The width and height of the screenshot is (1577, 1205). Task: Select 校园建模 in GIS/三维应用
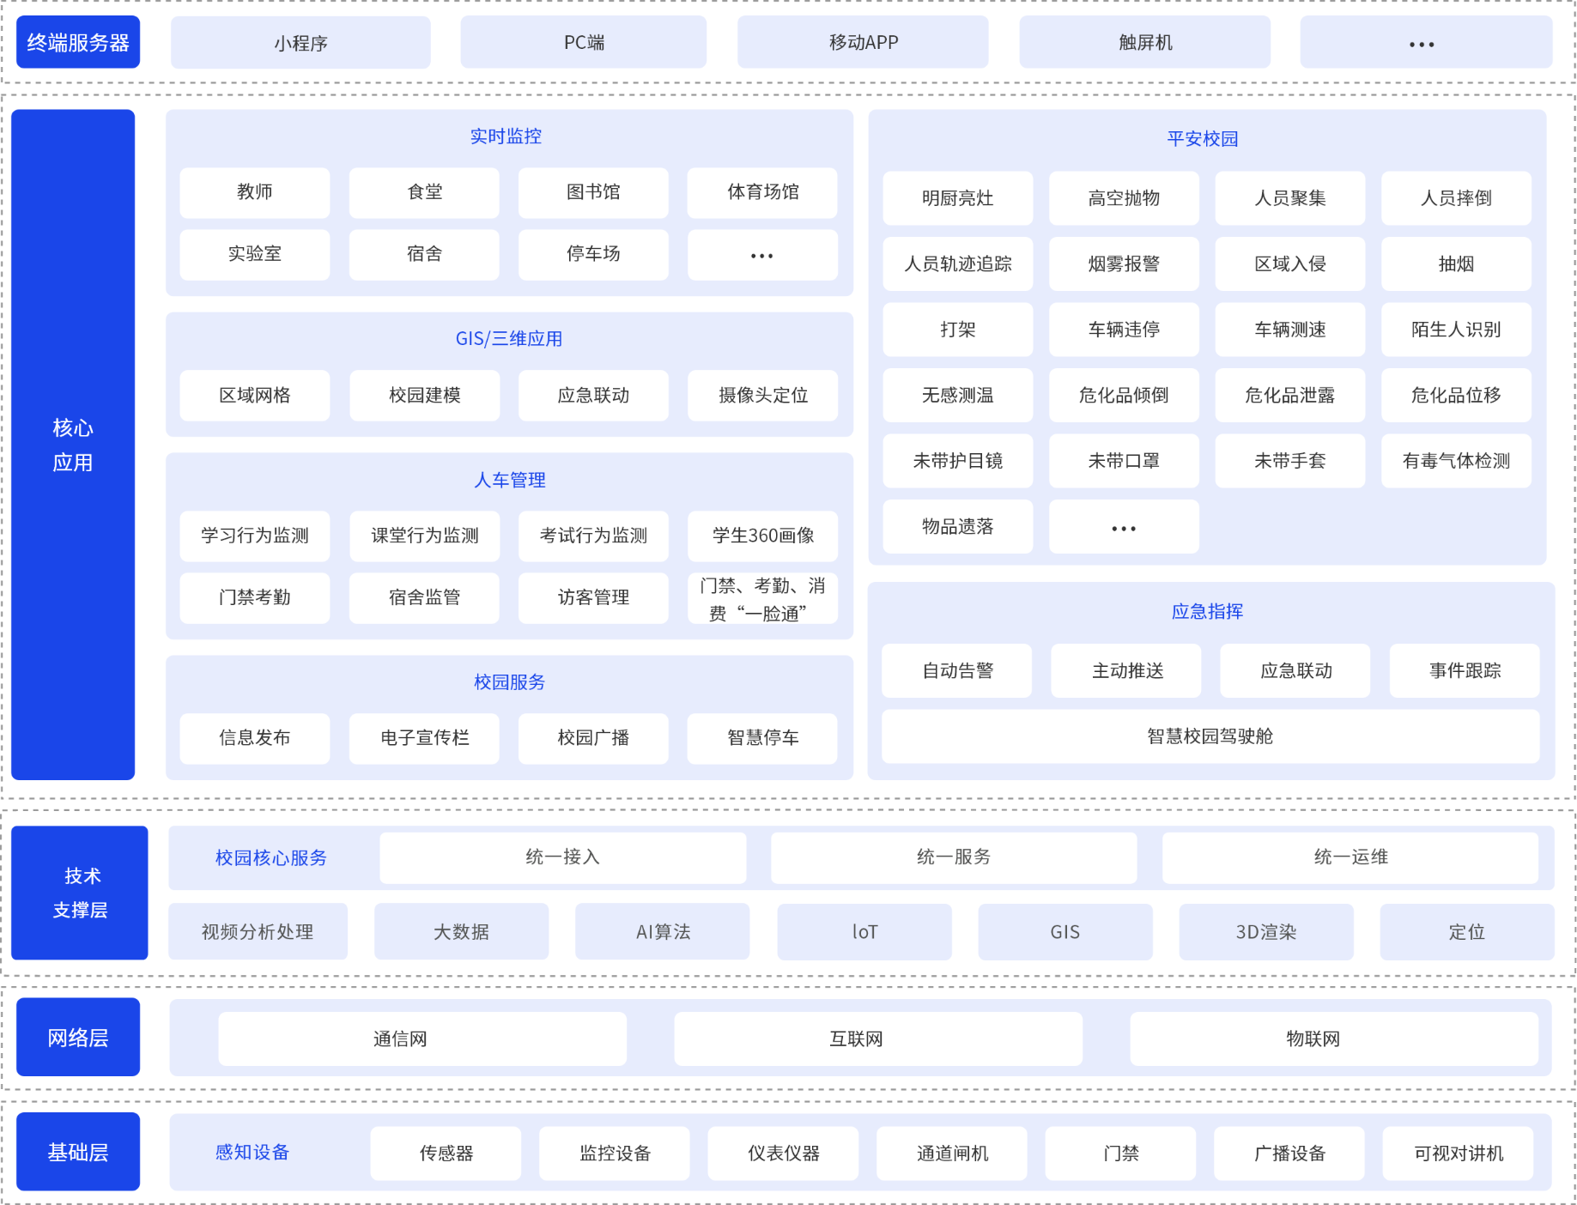pyautogui.click(x=424, y=396)
